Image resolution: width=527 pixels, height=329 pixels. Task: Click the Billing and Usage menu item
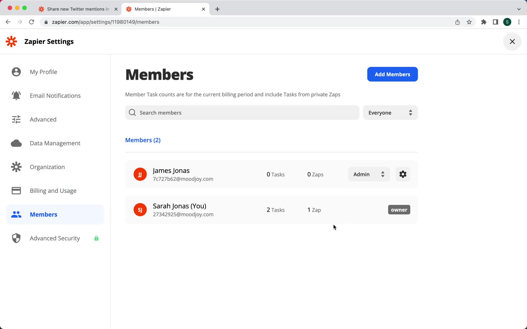53,190
